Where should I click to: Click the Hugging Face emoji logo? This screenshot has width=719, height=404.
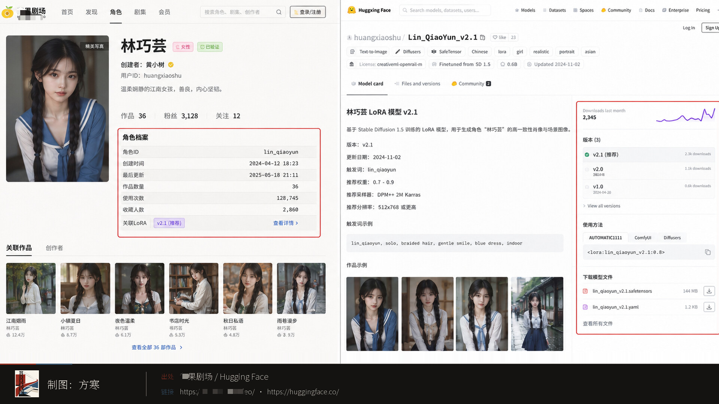(x=351, y=10)
